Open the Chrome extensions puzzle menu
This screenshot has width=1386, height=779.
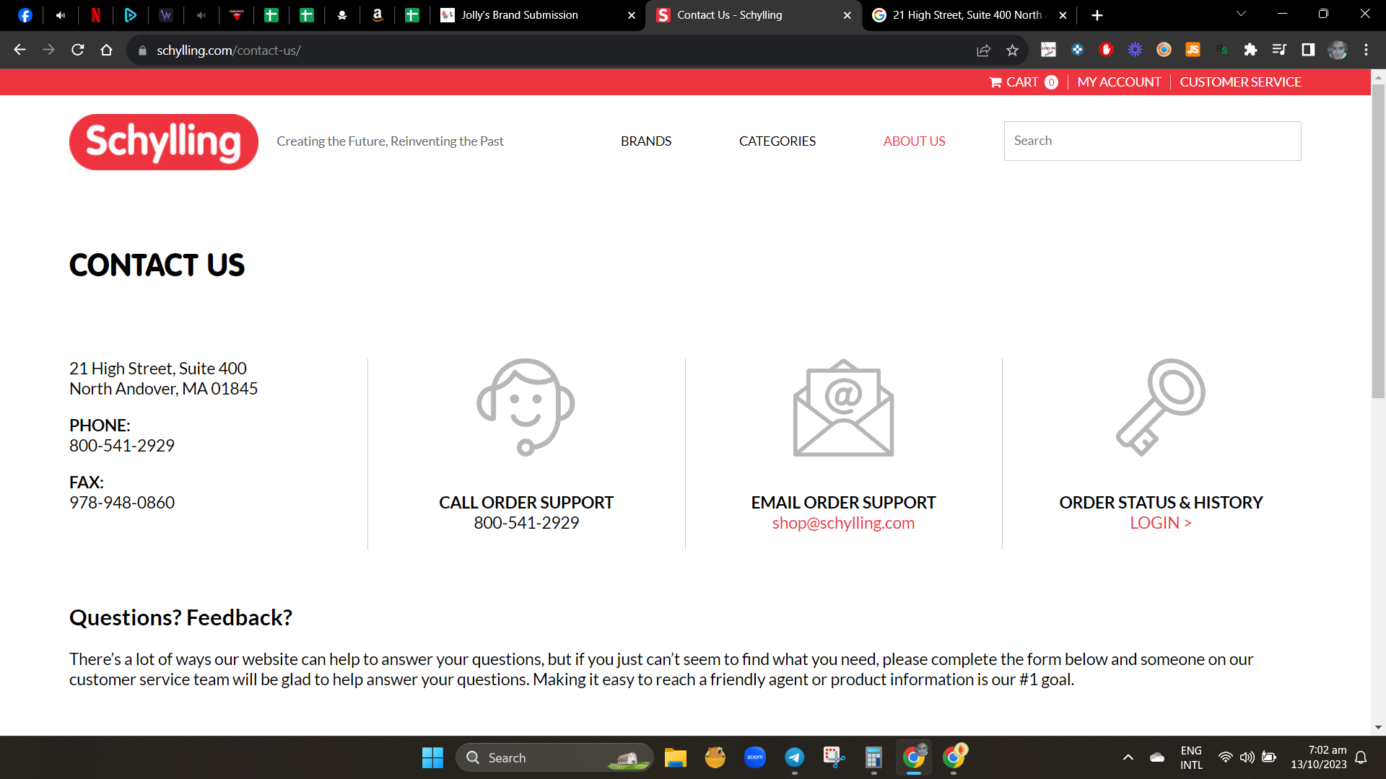tap(1250, 50)
